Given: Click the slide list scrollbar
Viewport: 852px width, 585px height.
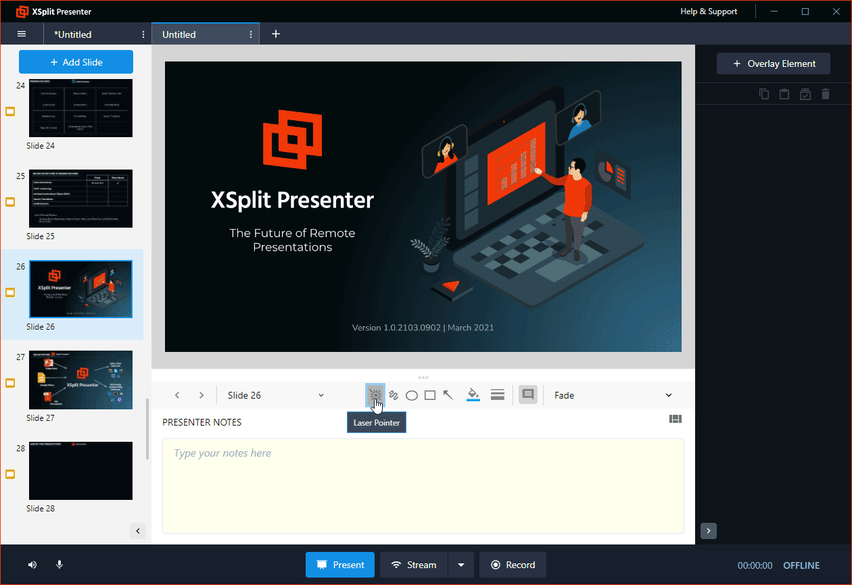Looking at the screenshot, I should [147, 429].
